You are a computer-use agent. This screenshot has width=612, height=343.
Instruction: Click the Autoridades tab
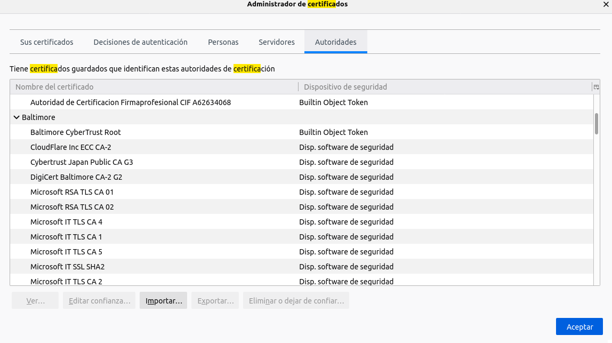[335, 42]
